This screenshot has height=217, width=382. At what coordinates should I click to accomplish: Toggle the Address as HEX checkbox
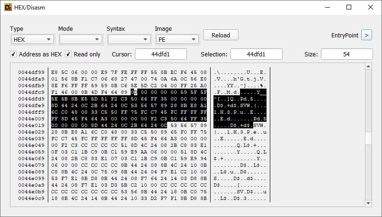(x=13, y=54)
